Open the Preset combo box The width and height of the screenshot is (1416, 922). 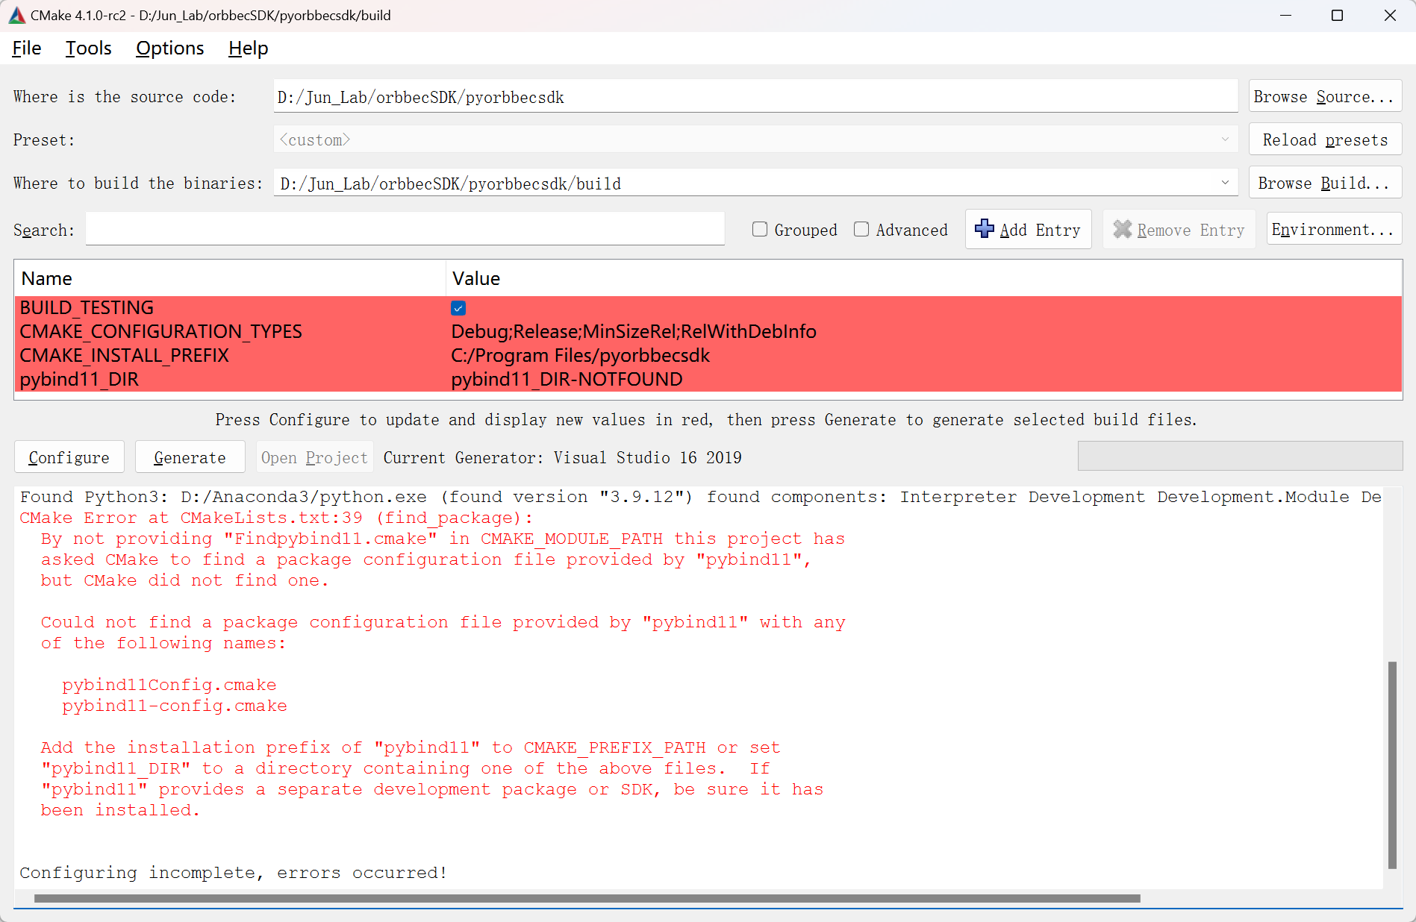1225,139
